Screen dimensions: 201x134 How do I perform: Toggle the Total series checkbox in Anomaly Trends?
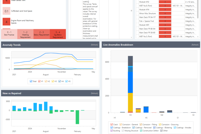click(x=31, y=81)
